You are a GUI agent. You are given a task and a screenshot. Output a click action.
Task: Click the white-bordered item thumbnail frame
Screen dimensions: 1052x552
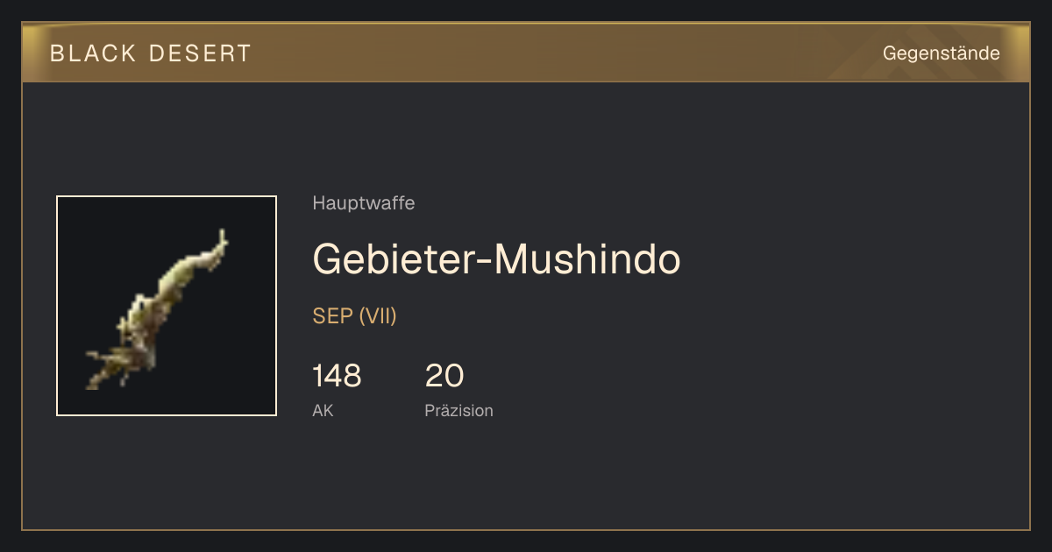click(167, 306)
